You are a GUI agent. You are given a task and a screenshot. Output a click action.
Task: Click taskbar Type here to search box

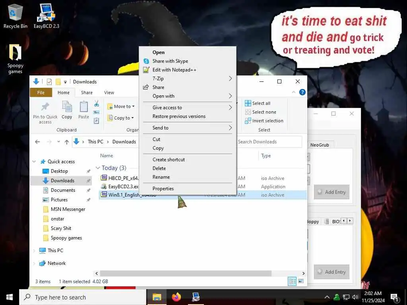click(x=83, y=297)
